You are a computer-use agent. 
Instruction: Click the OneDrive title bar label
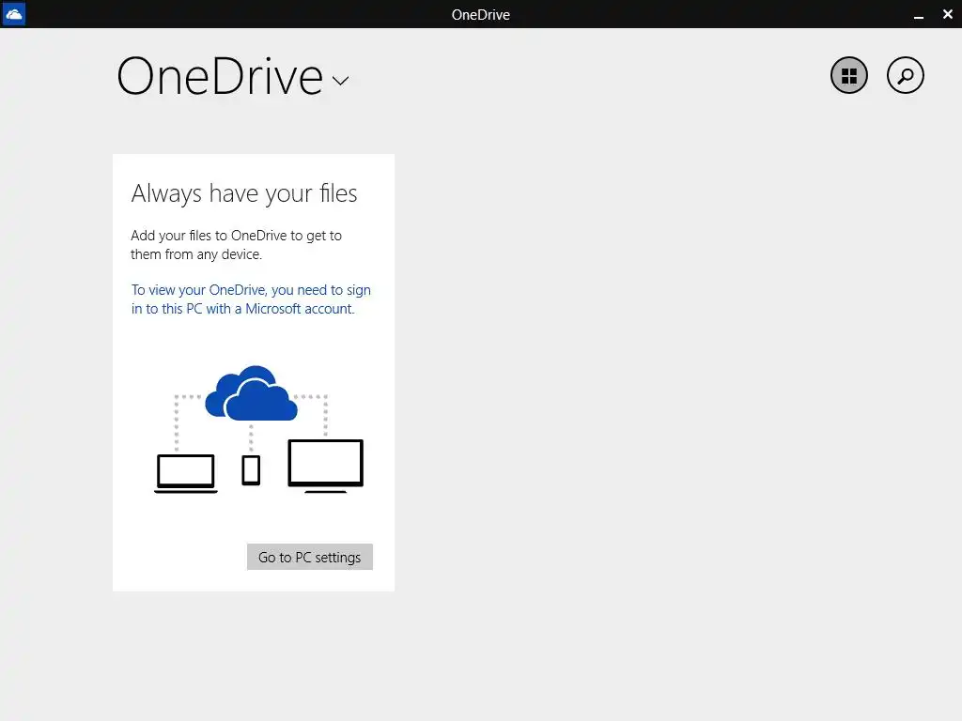[480, 15]
